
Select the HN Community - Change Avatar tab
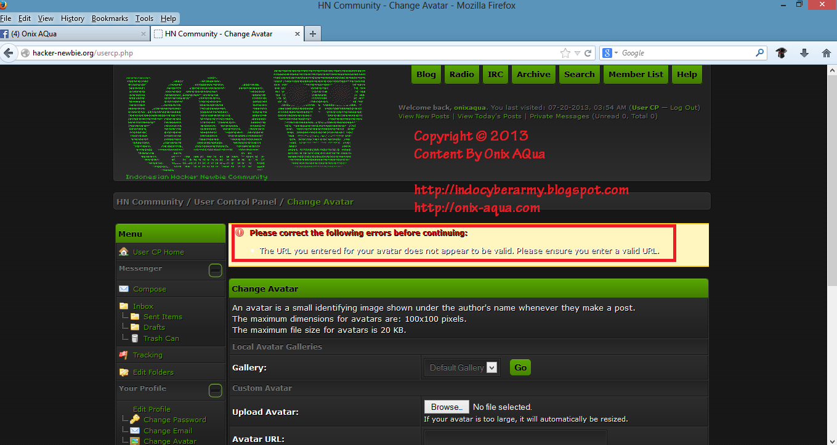click(x=228, y=34)
